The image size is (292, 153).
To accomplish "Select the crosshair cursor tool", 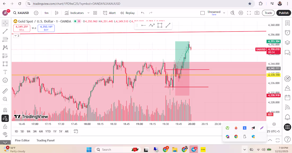I will (x=5, y=23).
